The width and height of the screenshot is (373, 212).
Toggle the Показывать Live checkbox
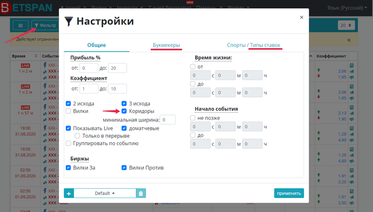68,128
